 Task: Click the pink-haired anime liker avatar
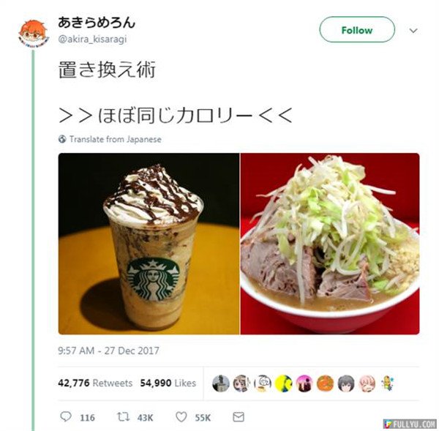(x=367, y=383)
